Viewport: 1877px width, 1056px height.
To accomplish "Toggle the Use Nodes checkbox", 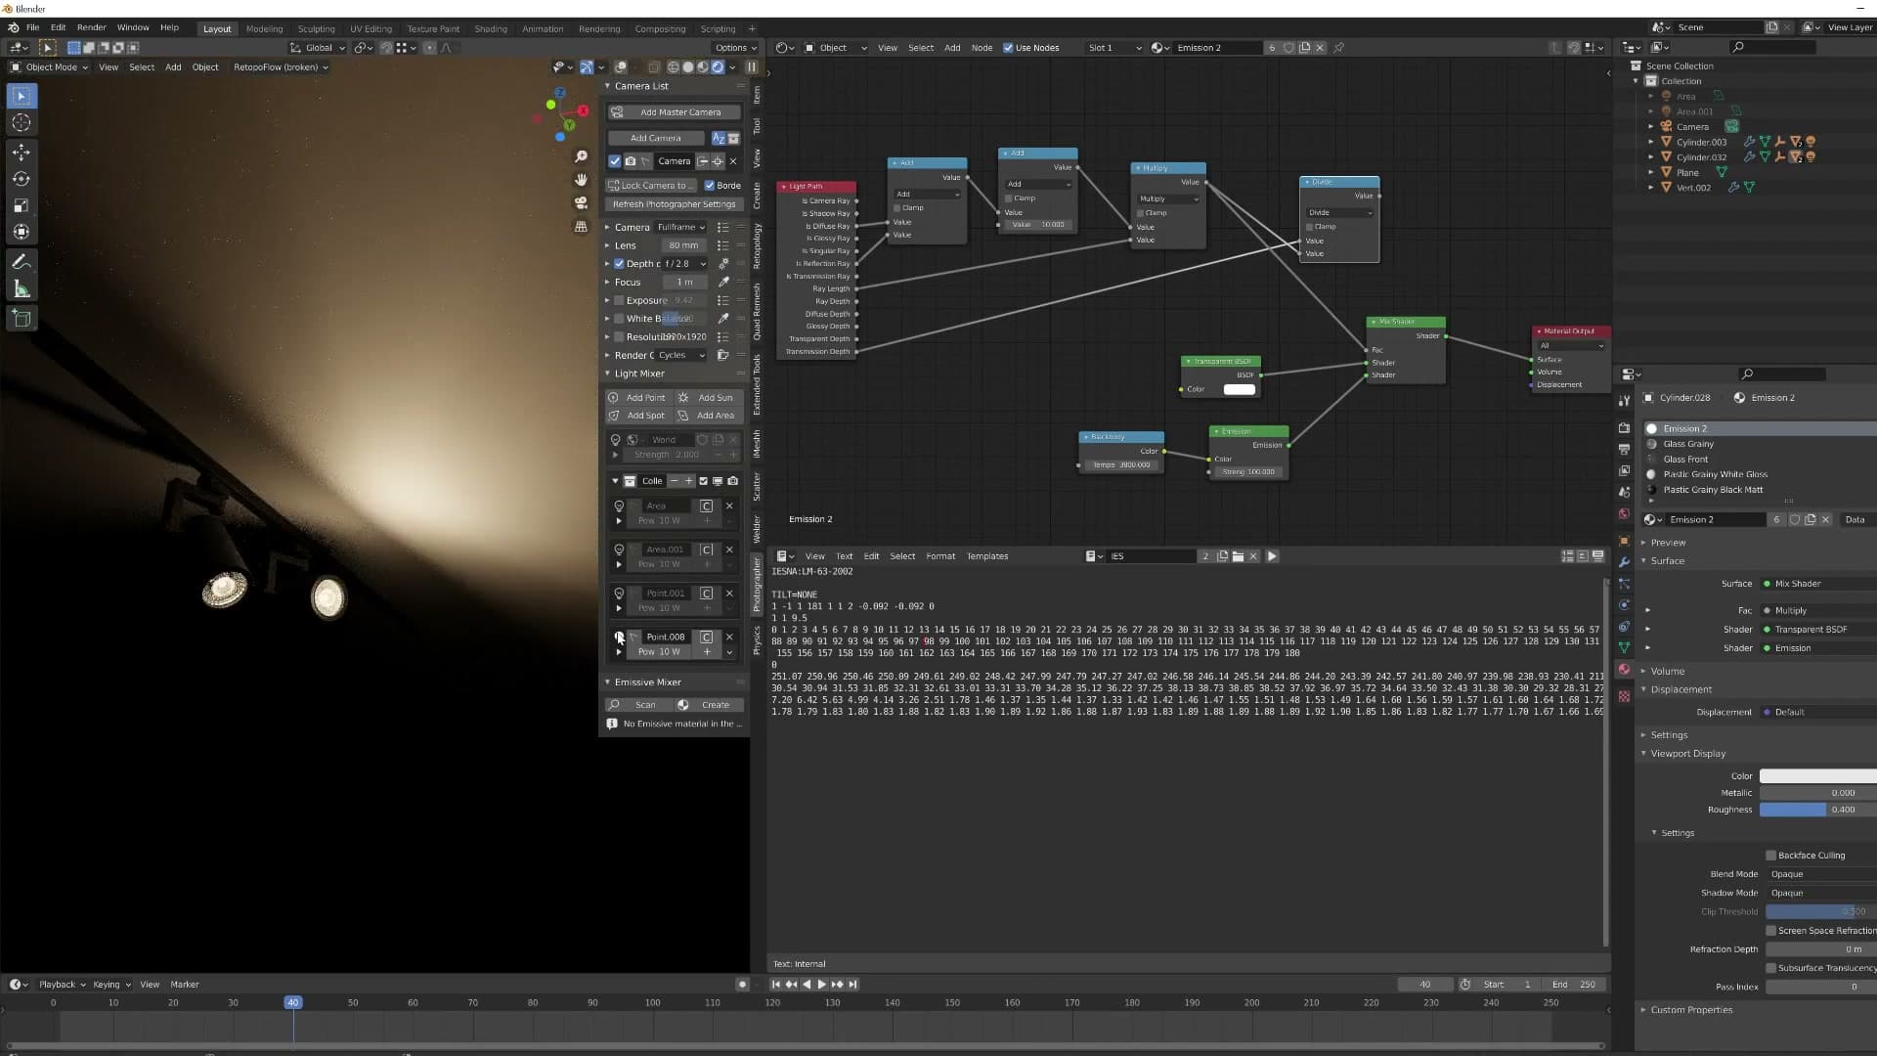I will pos(1008,48).
